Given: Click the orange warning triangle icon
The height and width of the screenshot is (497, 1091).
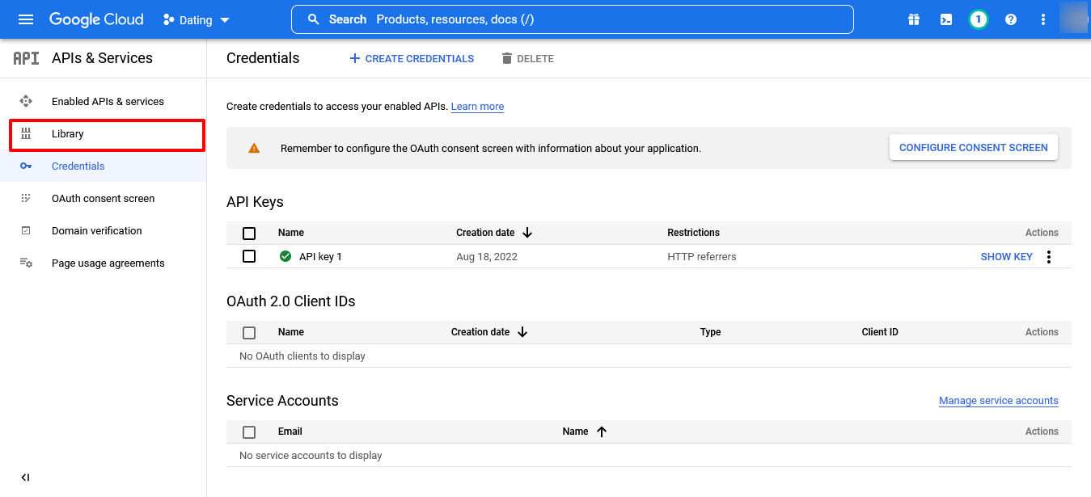Looking at the screenshot, I should pyautogui.click(x=254, y=148).
